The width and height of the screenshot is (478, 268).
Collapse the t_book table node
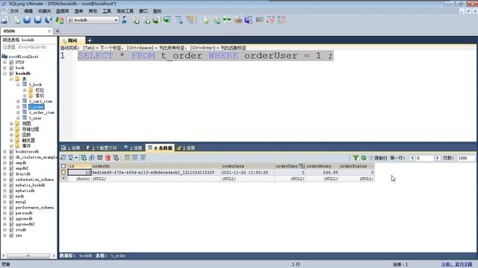[x=18, y=84]
